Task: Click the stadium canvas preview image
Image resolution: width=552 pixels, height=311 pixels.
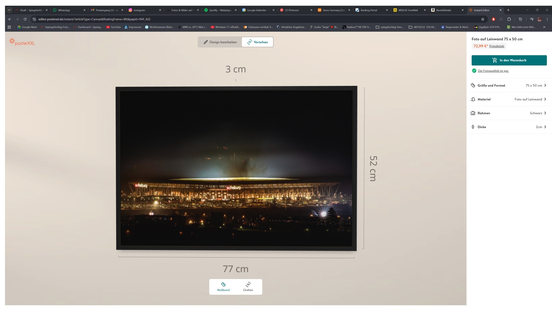Action: (236, 168)
